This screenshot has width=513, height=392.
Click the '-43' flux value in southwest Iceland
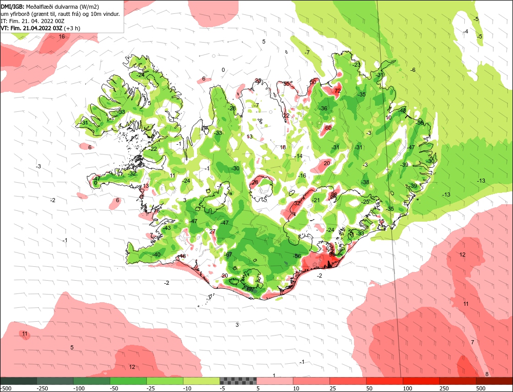pyautogui.click(x=167, y=228)
